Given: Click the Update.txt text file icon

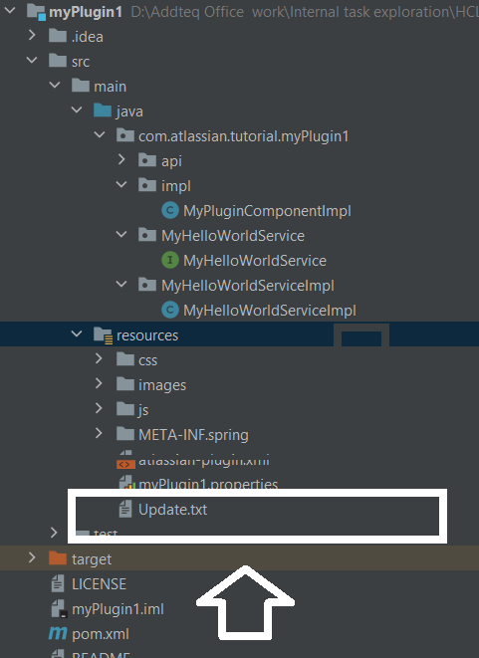Looking at the screenshot, I should point(125,509).
